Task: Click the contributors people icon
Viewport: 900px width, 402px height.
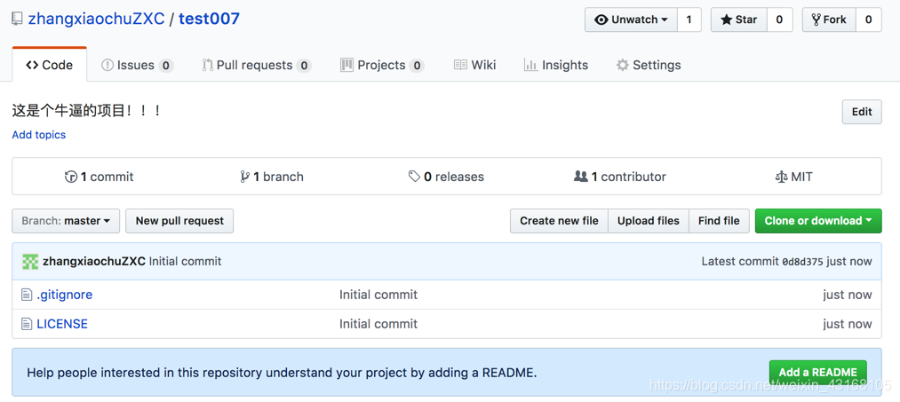Action: (581, 177)
